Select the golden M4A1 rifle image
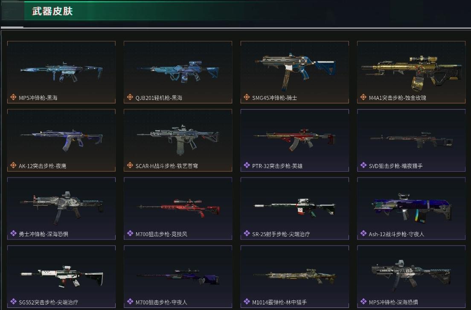Screen dimensions: 471x310 pyautogui.click(x=412, y=72)
